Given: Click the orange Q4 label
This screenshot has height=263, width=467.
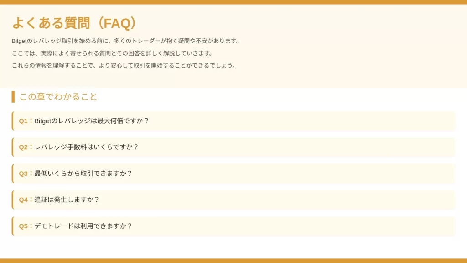Looking at the screenshot, I should point(23,200).
